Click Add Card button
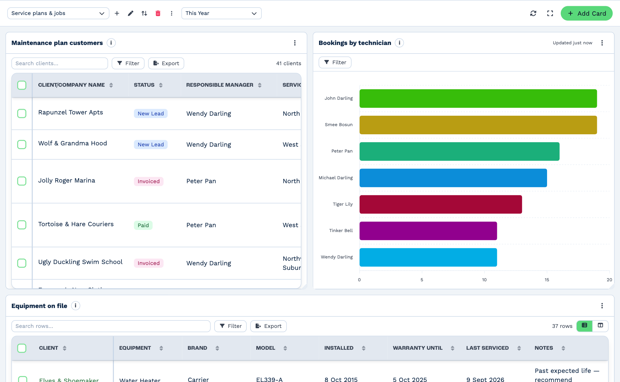Screen dimensions: 620x382 (x=586, y=13)
